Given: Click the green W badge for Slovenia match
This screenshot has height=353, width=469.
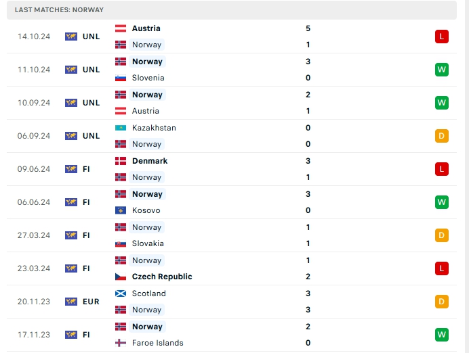Looking at the screenshot, I should (442, 70).
